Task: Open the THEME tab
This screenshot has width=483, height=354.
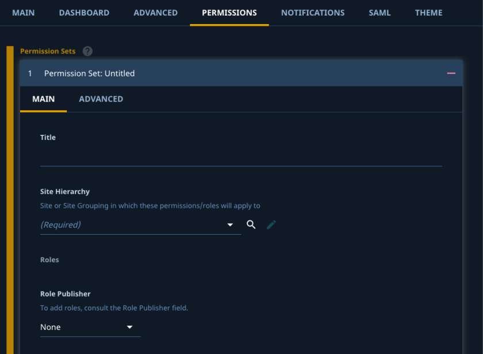Action: pos(429,13)
